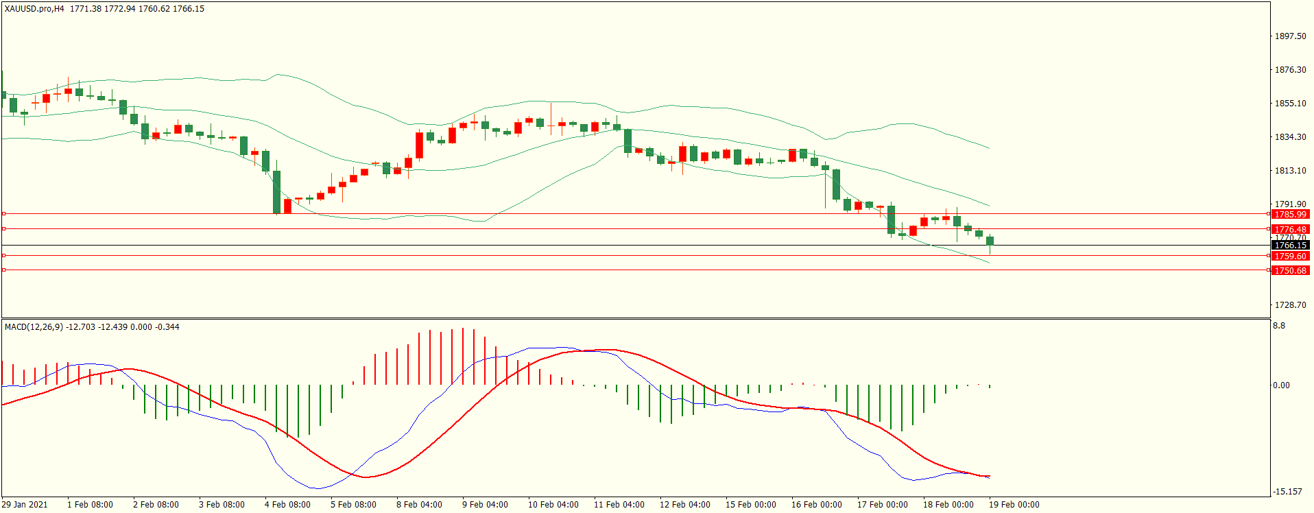Click left handle of the 1785.99 line
This screenshot has height=513, width=1314.
click(x=3, y=214)
